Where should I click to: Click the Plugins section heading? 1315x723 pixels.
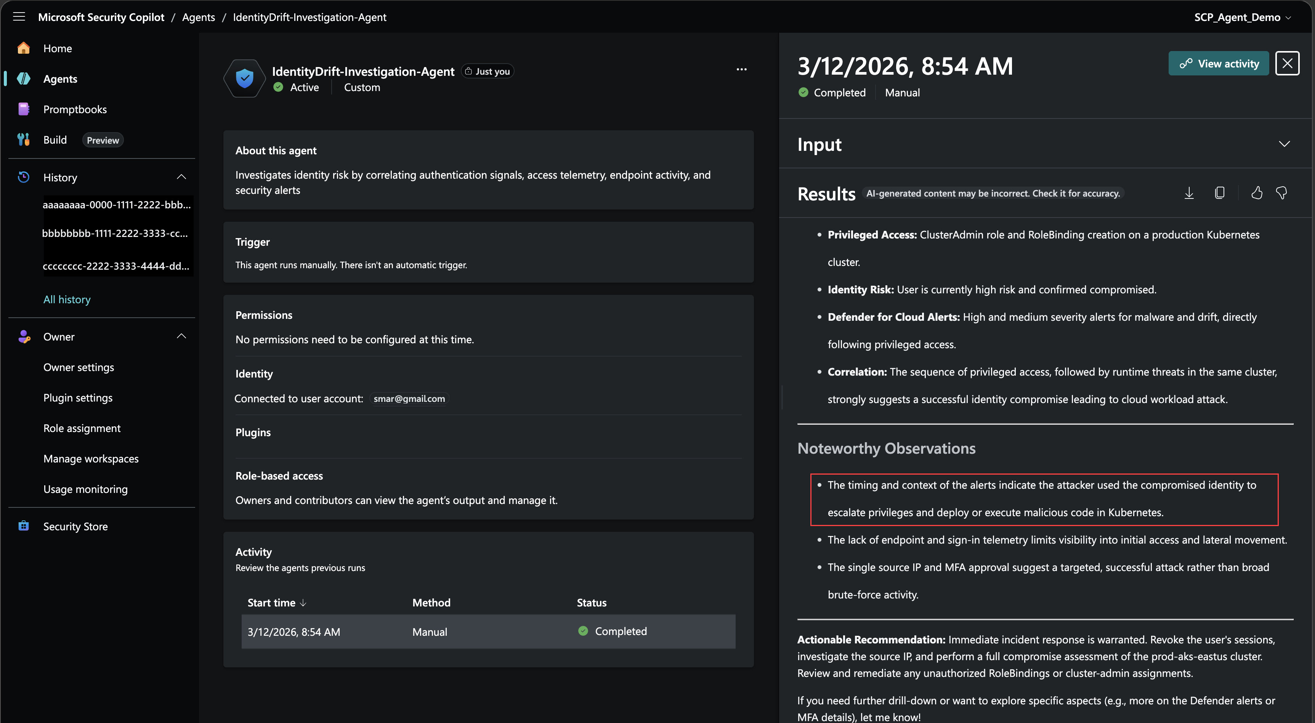click(x=253, y=432)
